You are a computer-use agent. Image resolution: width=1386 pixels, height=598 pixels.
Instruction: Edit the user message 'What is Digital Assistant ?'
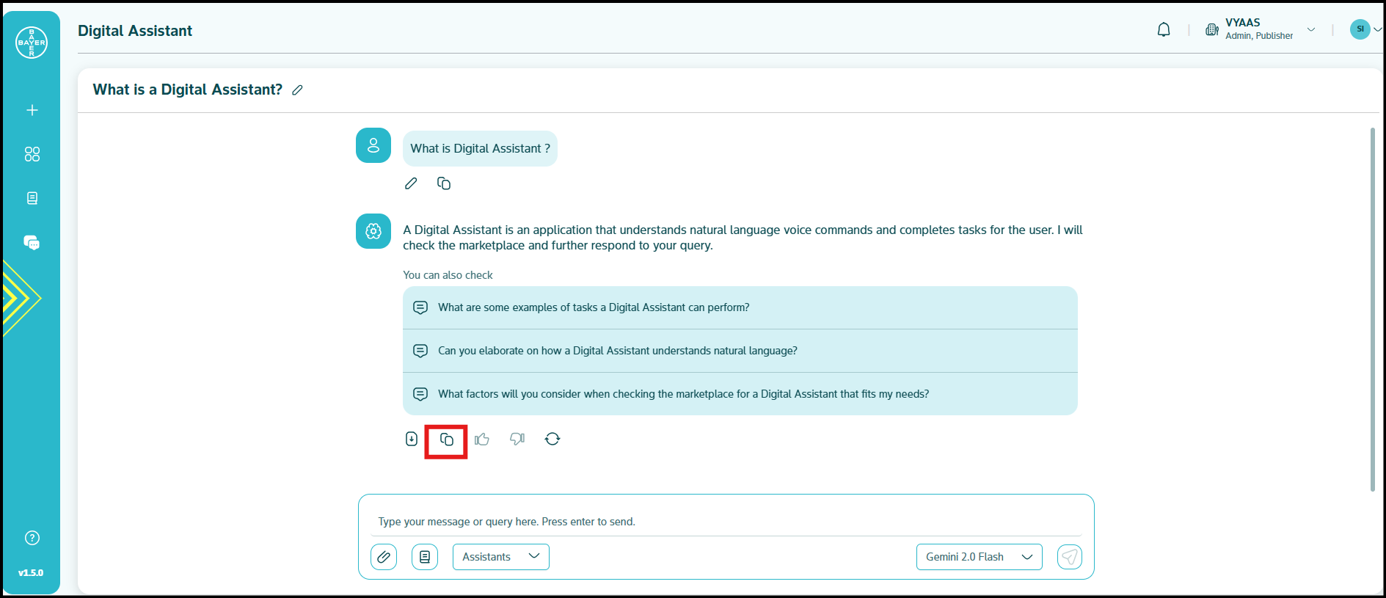tap(411, 183)
